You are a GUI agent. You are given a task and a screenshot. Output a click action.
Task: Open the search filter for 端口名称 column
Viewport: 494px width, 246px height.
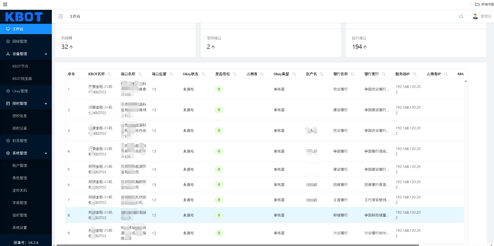click(x=140, y=74)
